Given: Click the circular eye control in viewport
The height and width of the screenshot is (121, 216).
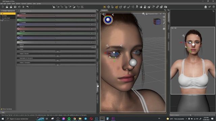Looking at the screenshot, I should [108, 19].
